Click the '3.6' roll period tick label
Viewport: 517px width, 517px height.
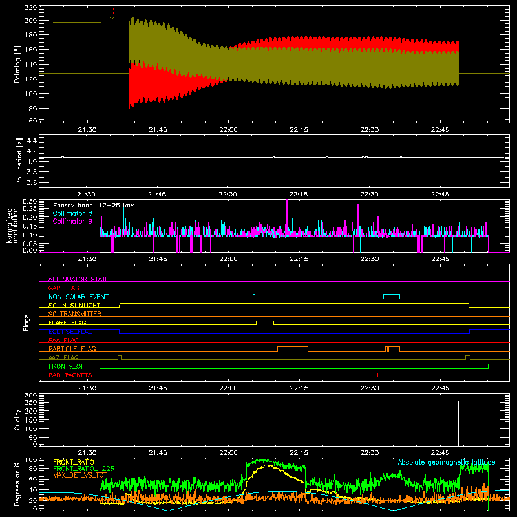point(32,182)
